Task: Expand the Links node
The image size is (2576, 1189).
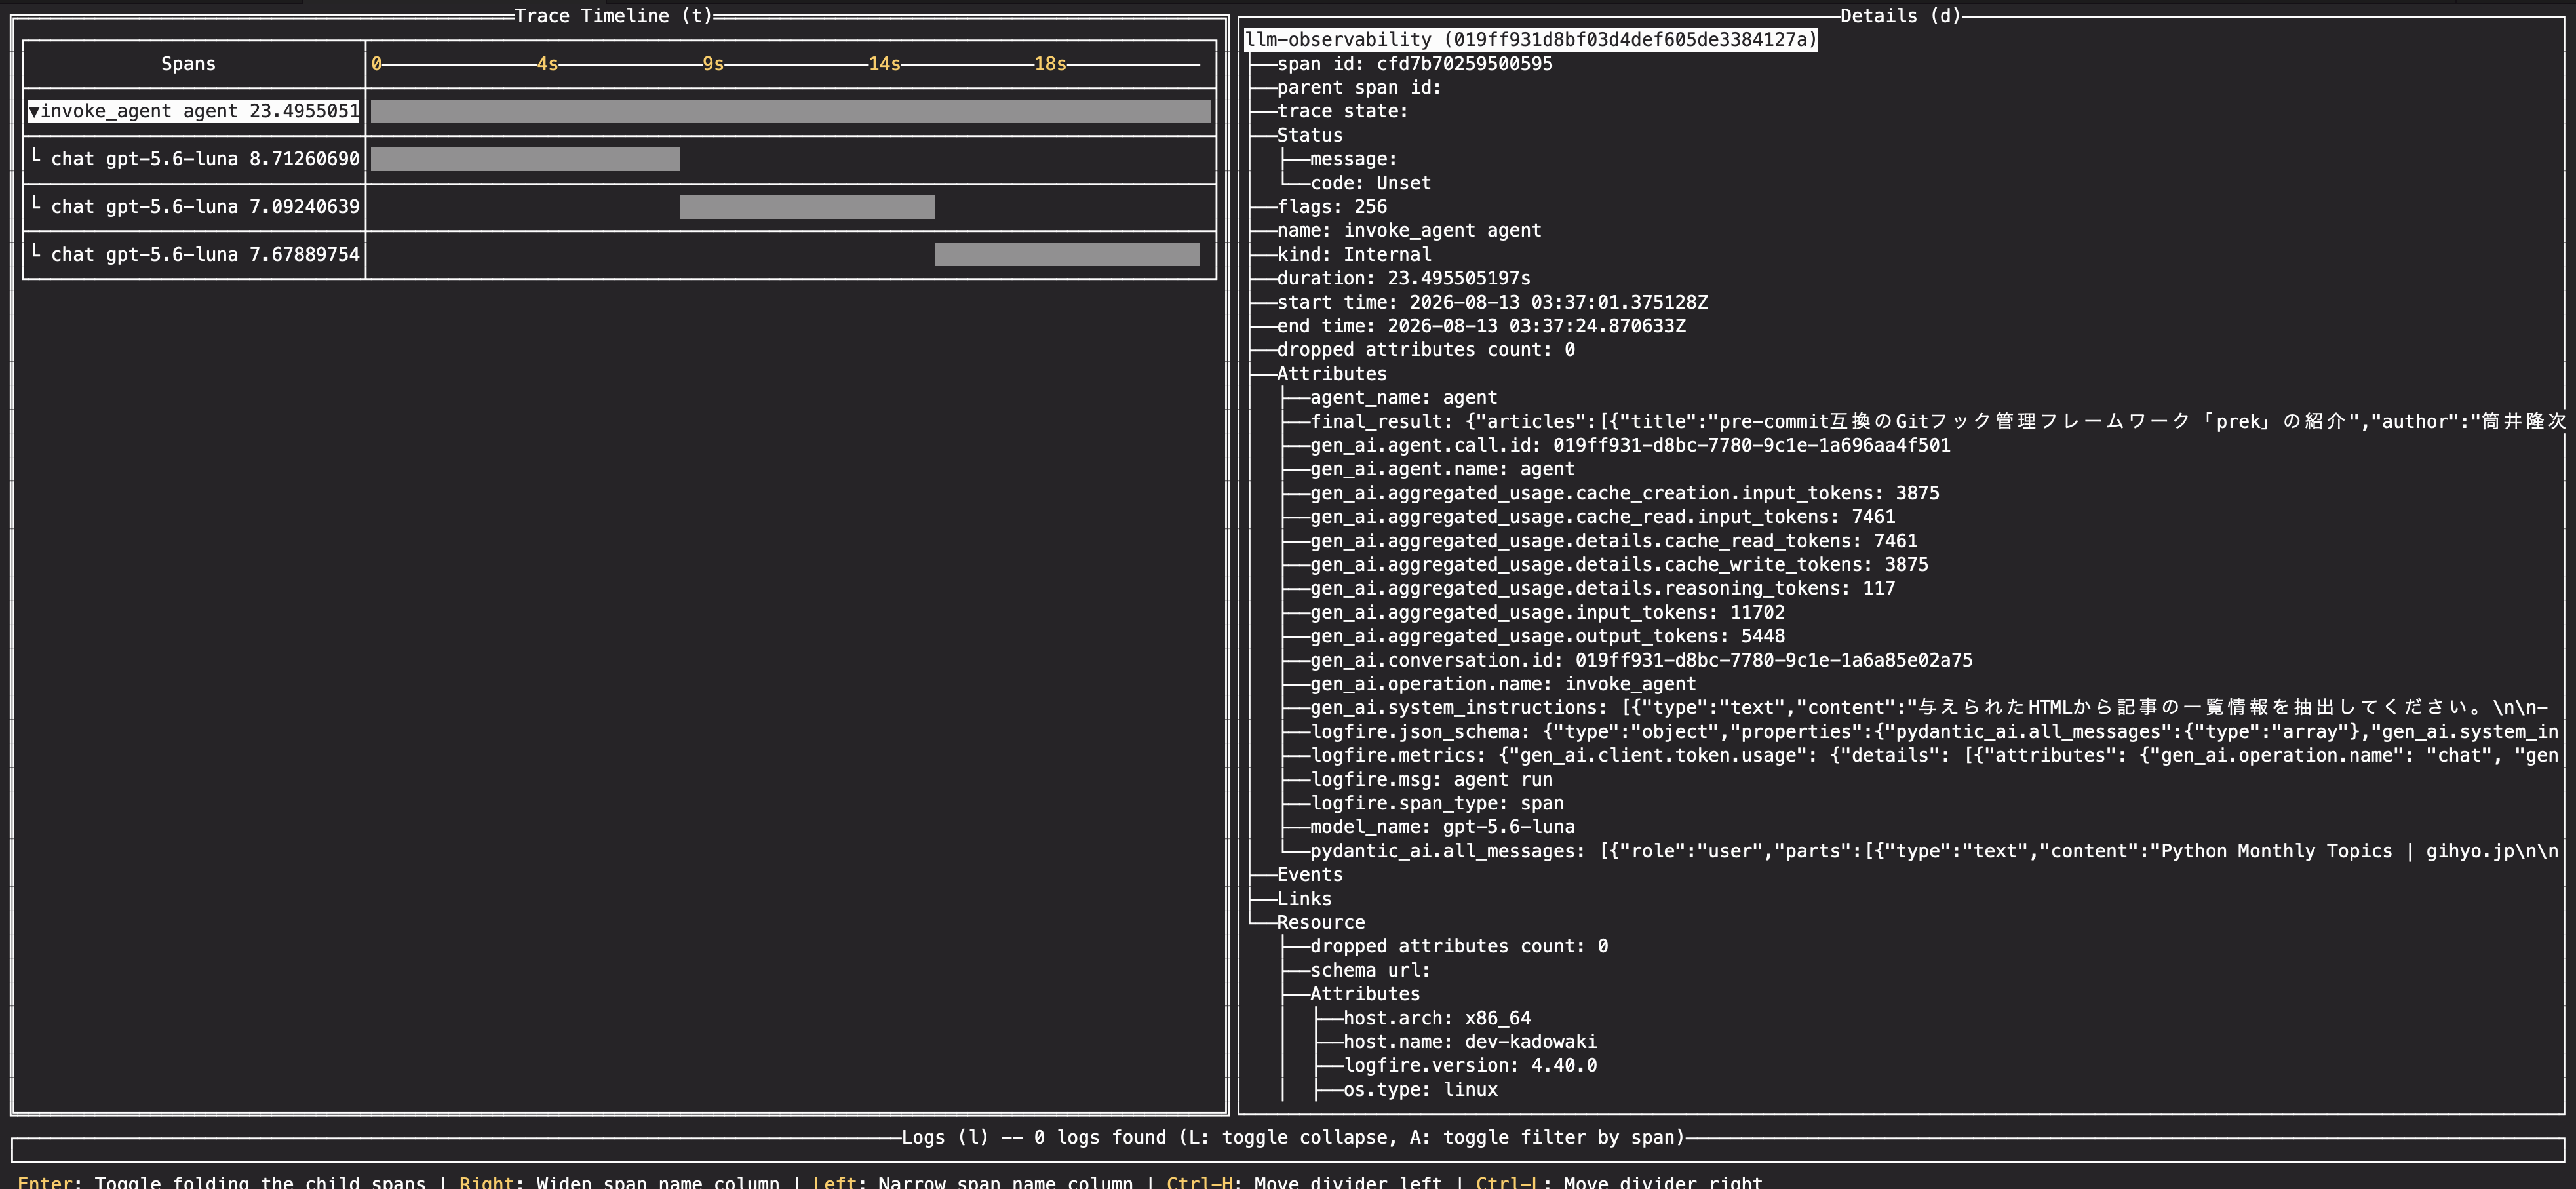Action: (x=1304, y=899)
